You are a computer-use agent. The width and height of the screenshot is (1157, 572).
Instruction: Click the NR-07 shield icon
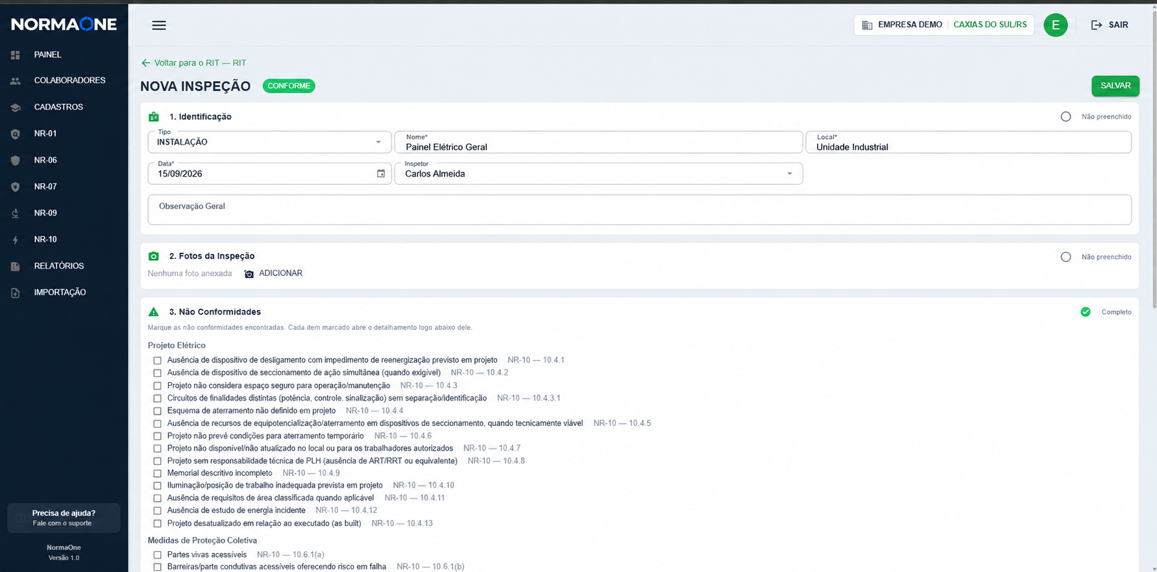click(16, 187)
